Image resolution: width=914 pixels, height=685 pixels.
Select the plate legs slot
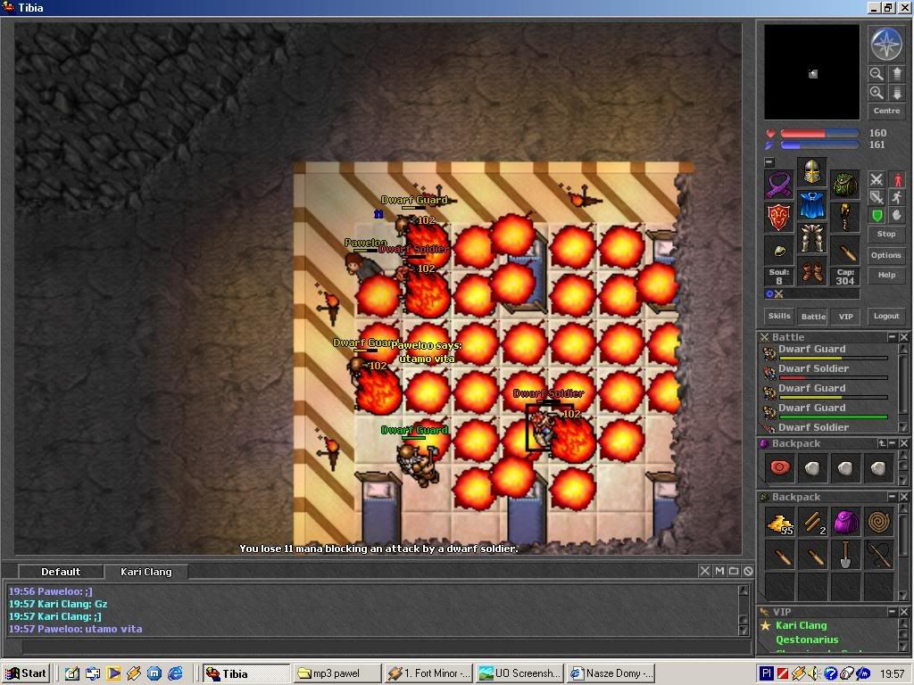coord(812,238)
